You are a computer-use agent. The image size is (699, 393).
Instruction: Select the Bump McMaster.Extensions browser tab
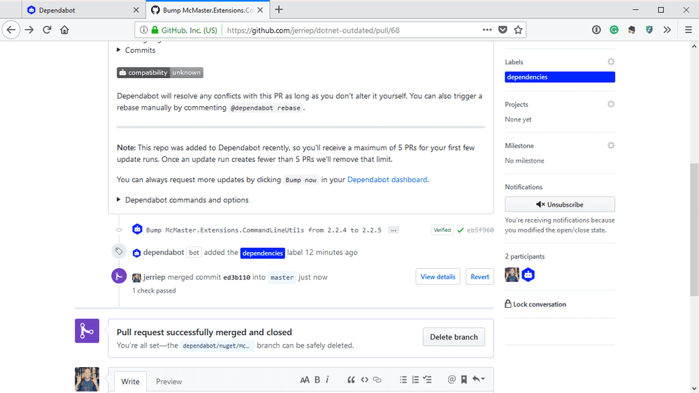[208, 10]
